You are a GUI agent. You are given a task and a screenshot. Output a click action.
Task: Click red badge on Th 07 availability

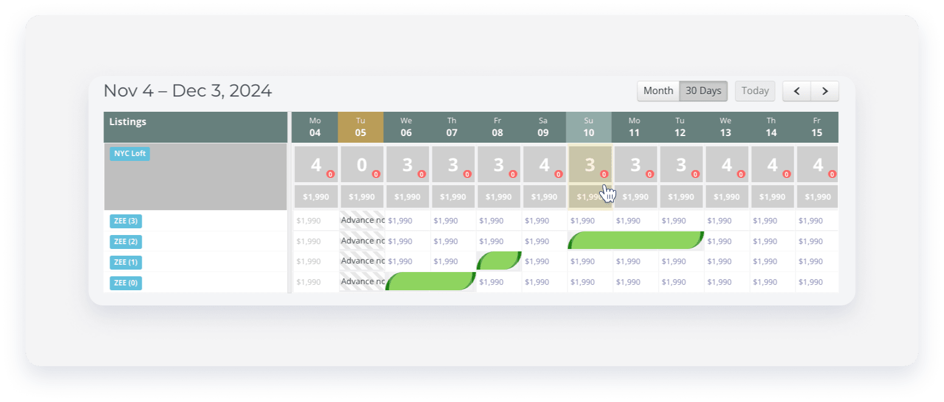click(x=467, y=174)
